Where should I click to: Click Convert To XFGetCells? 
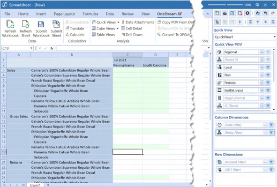click(x=174, y=35)
